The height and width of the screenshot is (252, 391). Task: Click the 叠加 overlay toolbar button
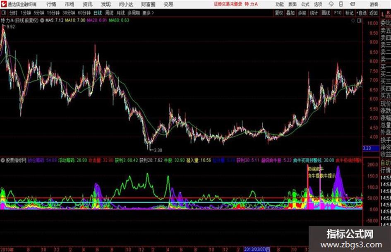290,13
